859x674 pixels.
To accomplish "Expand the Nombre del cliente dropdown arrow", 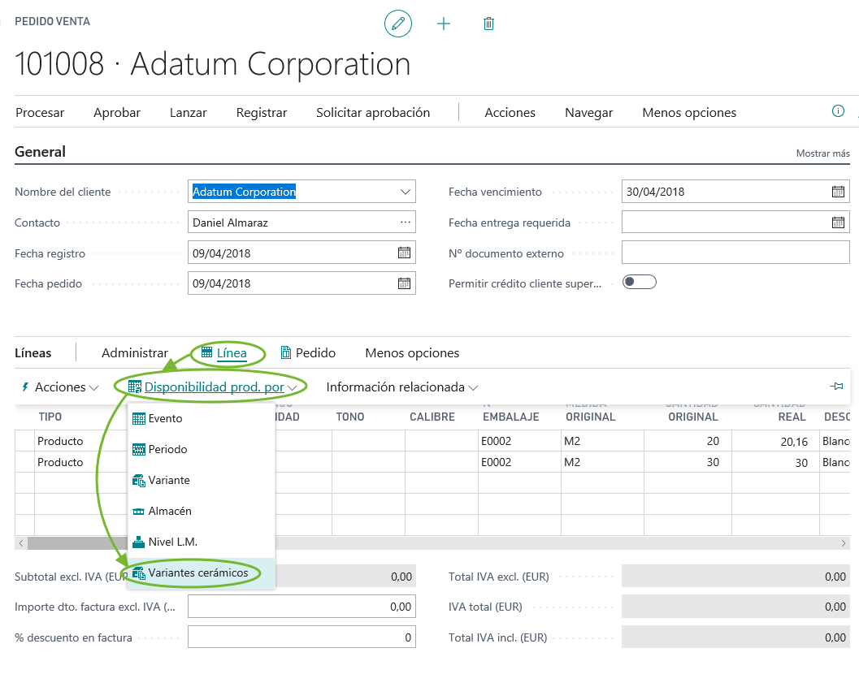I will 405,192.
